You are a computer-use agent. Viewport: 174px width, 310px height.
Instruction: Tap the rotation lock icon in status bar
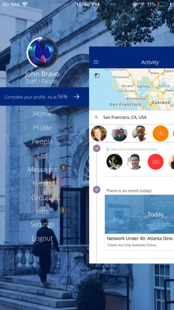click(135, 4)
